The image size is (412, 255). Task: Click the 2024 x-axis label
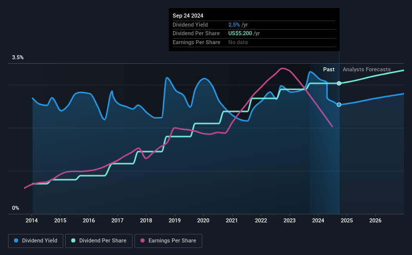tap(318, 220)
